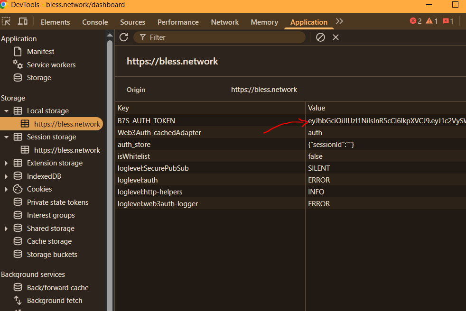Select the loglevel:web3auth-logger key
This screenshot has height=311, width=466.
click(x=210, y=204)
